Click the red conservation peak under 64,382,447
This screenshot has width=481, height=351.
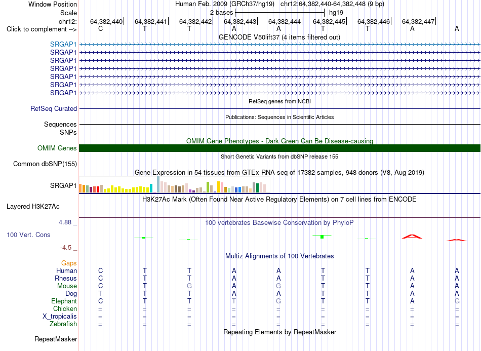(x=412, y=237)
